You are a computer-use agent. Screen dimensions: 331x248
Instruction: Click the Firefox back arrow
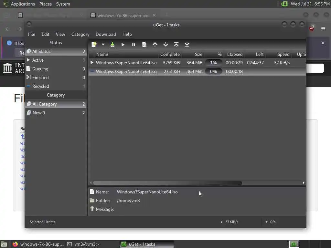coord(8,29)
